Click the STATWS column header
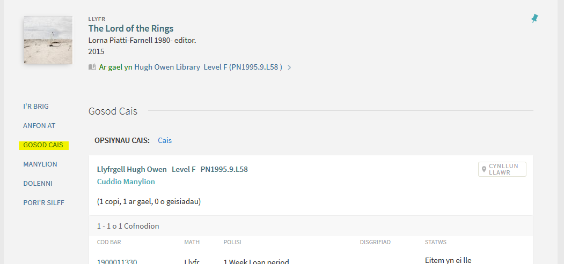 click(436, 243)
